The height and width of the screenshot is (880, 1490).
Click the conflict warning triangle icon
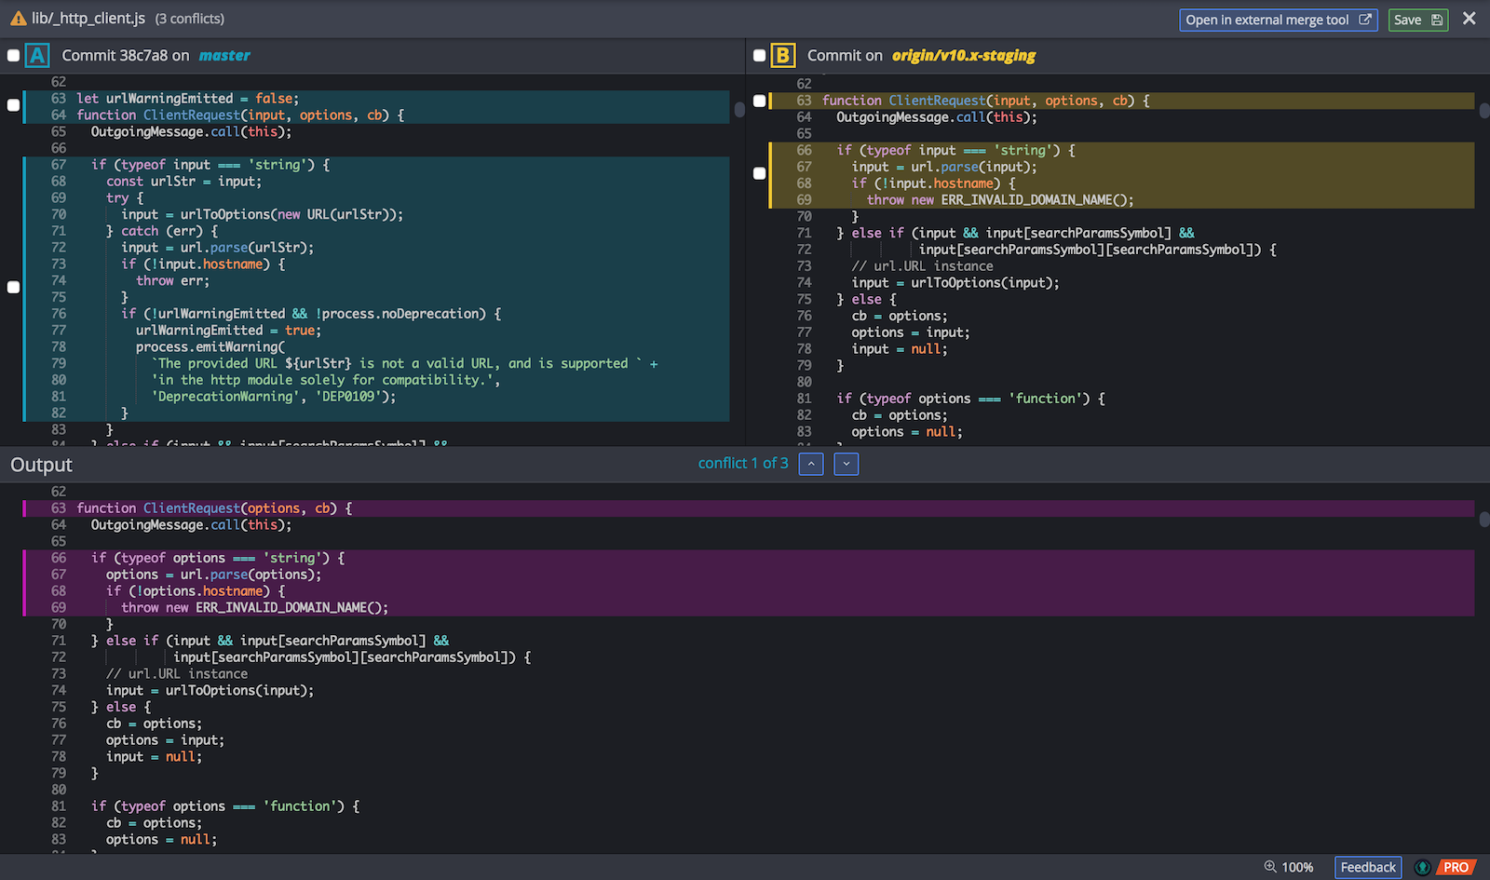[18, 19]
